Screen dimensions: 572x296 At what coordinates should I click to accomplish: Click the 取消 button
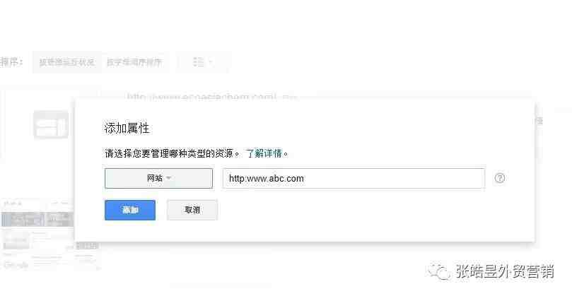point(192,210)
